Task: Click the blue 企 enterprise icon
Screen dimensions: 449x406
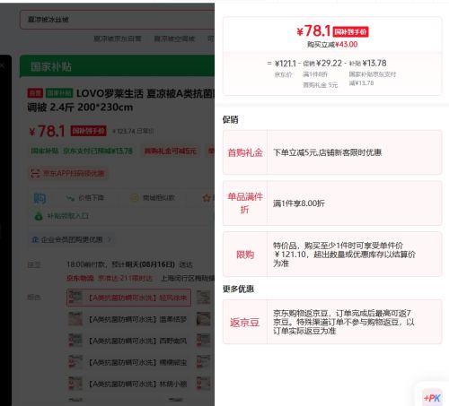Action: coord(35,239)
